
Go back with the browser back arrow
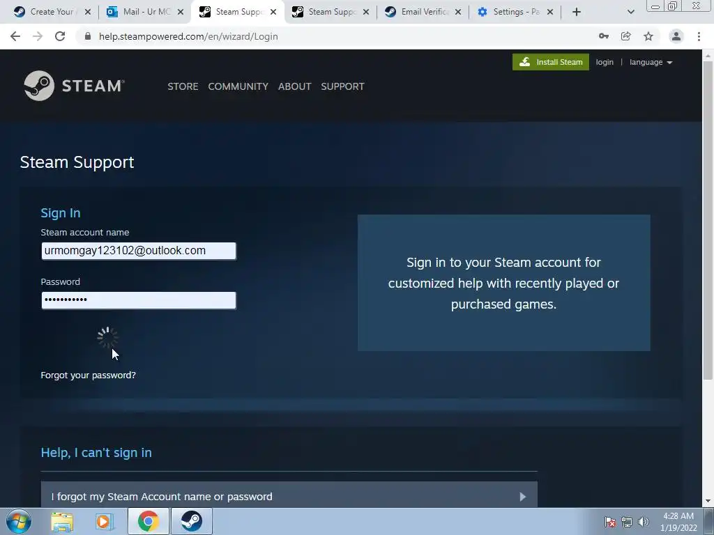point(15,36)
